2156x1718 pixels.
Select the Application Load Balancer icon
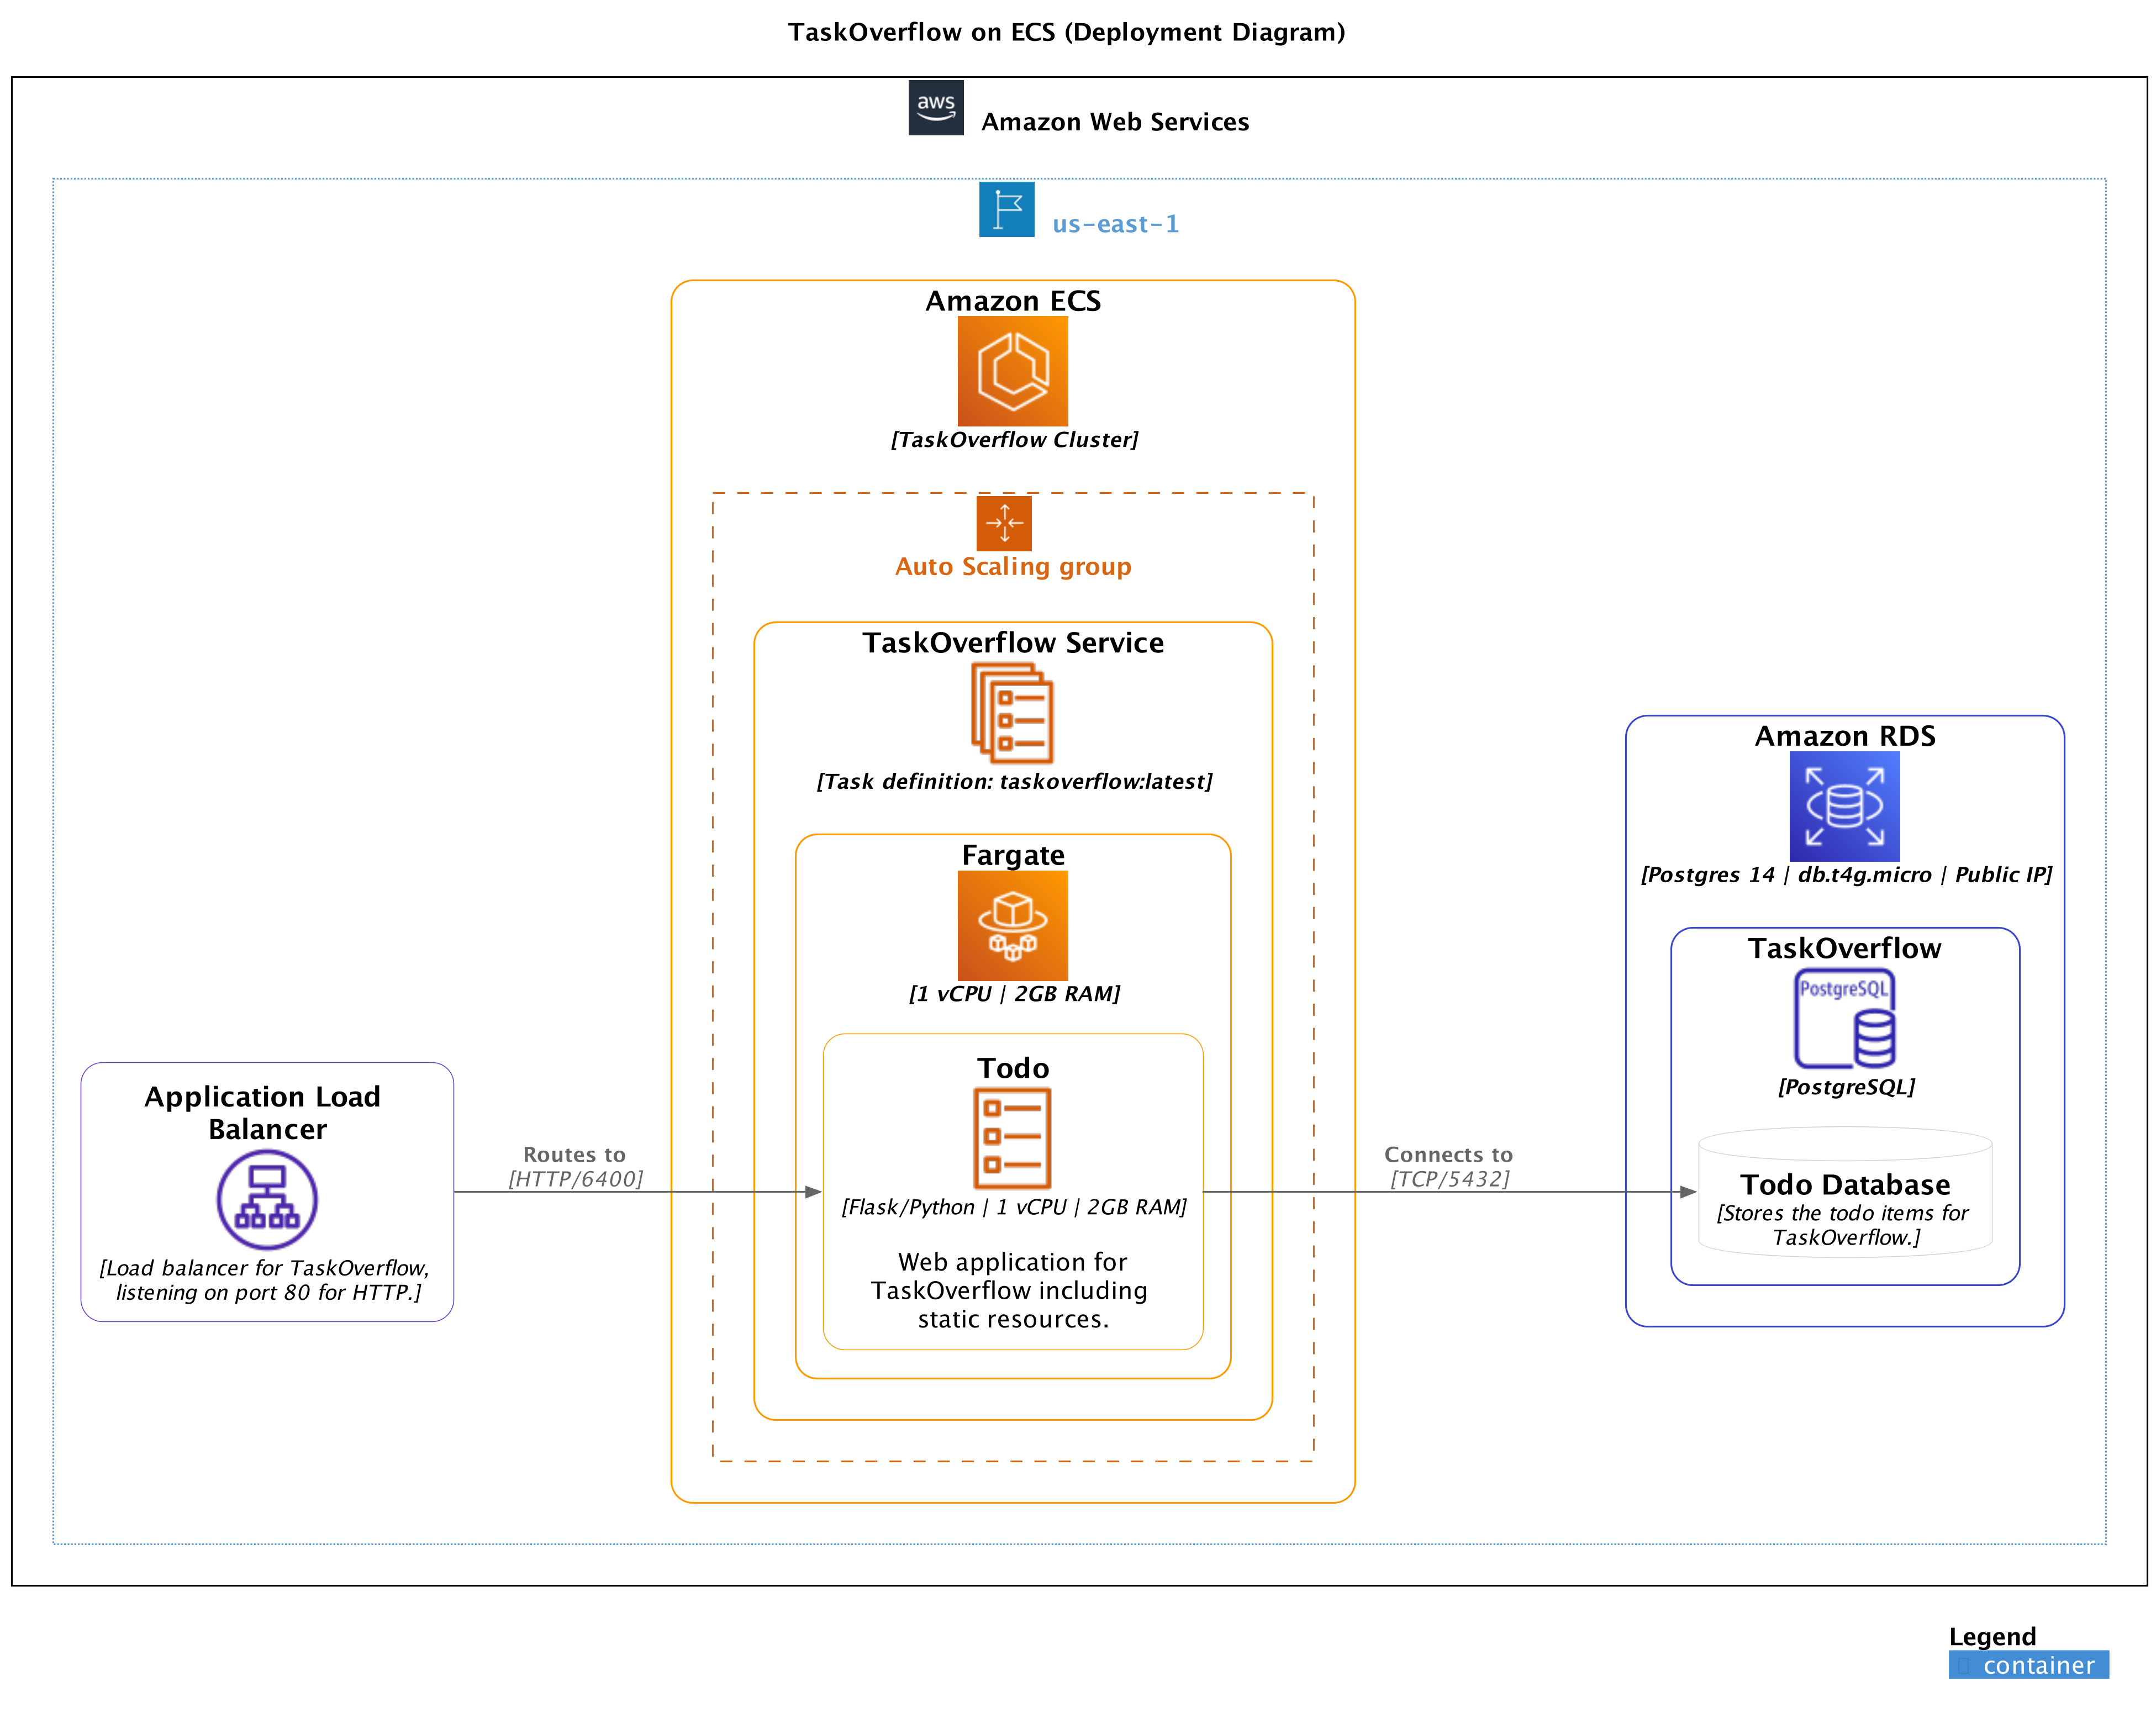click(267, 1199)
